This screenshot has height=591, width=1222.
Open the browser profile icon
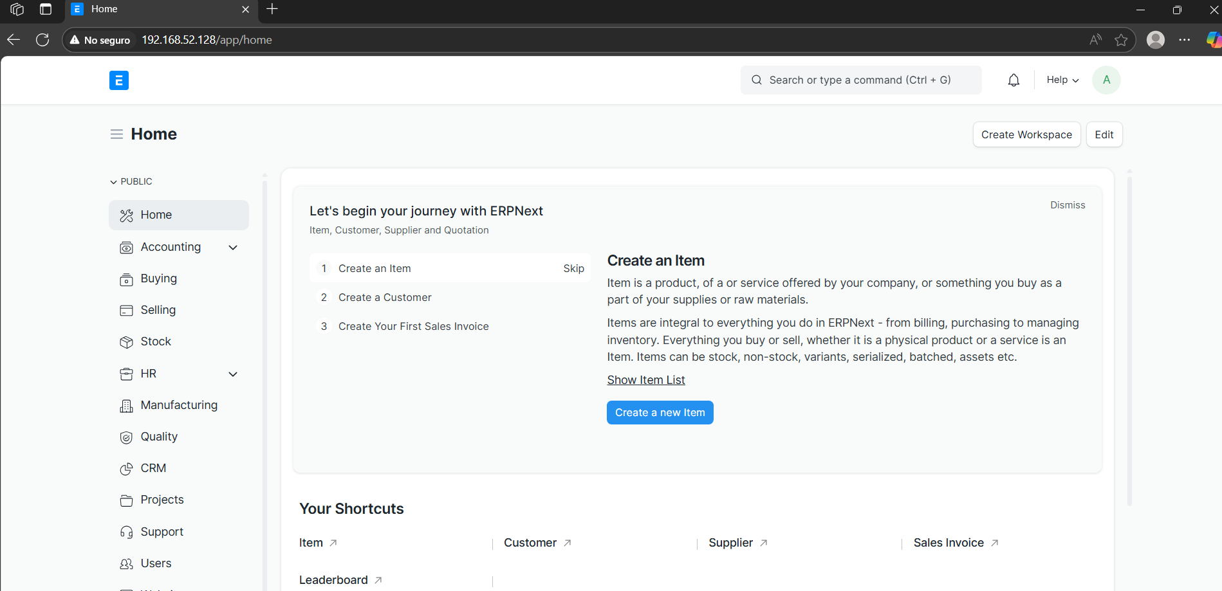[x=1156, y=40]
